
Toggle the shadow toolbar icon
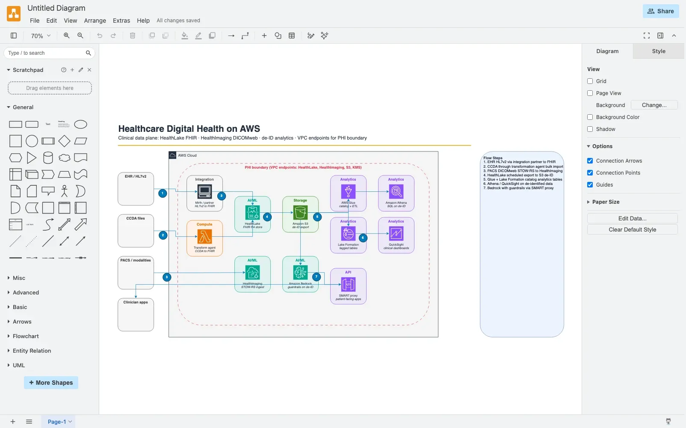pos(212,36)
